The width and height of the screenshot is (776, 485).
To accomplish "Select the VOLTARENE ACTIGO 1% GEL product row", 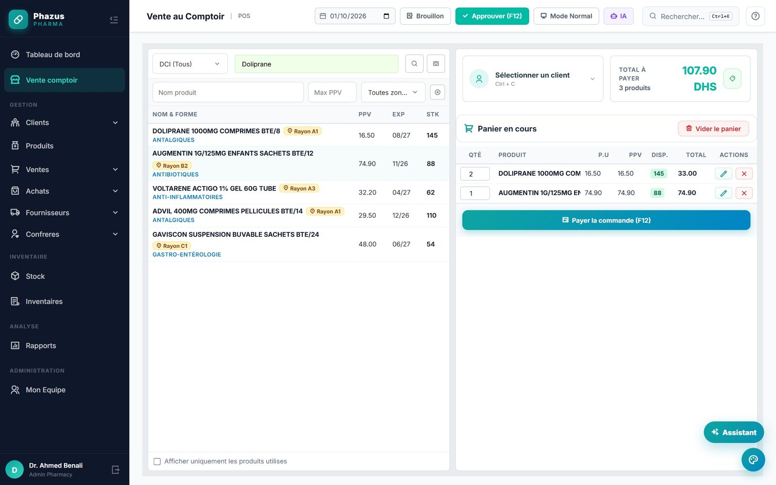I will (x=298, y=193).
